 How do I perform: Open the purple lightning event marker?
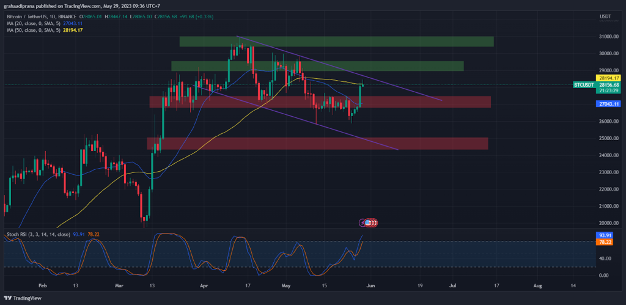coord(362,222)
